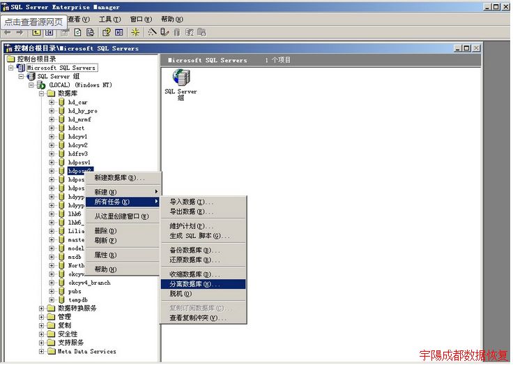Select 查看复制冲突(V)... in submenu
This screenshot has height=365, width=513.
(203, 318)
